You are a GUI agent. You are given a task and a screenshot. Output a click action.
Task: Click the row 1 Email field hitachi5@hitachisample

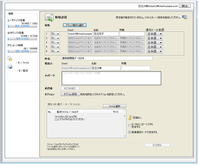(x=80, y=34)
